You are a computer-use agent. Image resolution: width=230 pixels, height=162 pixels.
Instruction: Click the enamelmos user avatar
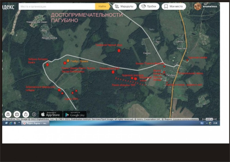198,6
